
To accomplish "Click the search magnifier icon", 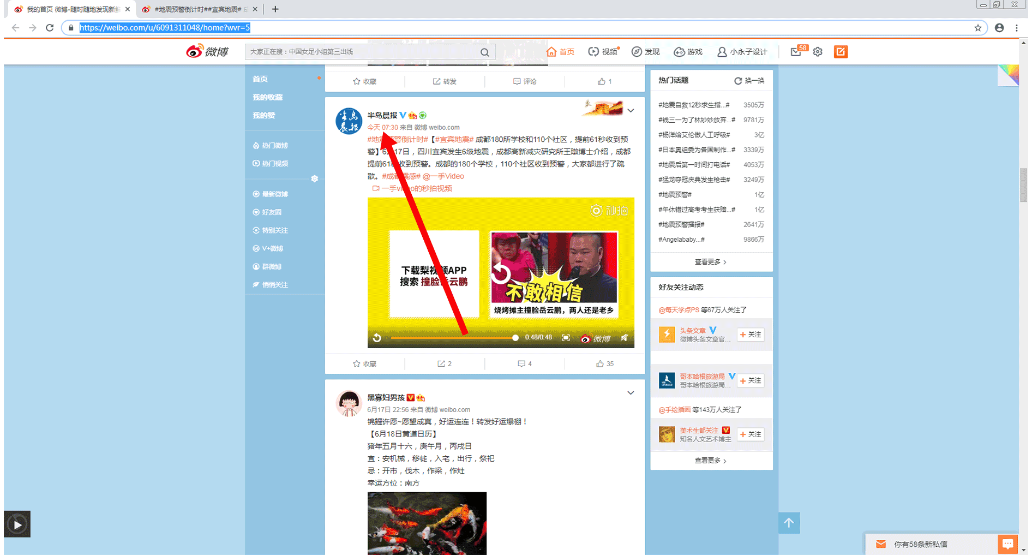I will point(484,52).
